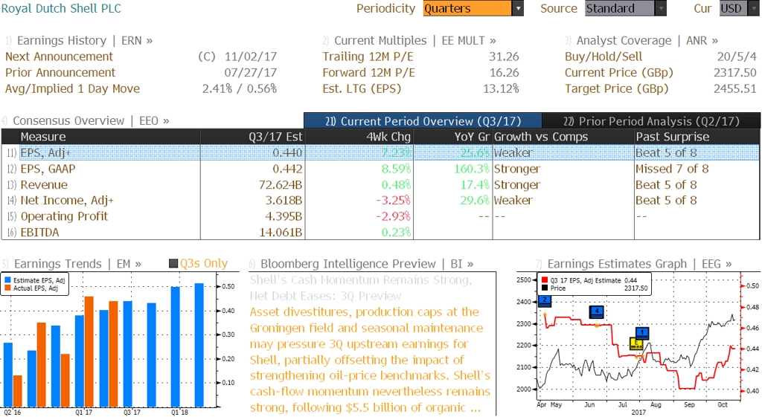Click the yellow E earnings marker on graph
This screenshot has width=762, height=417.
click(x=636, y=344)
